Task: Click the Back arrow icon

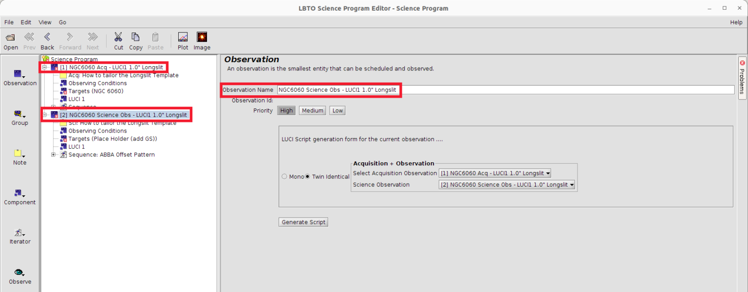Action: point(47,38)
